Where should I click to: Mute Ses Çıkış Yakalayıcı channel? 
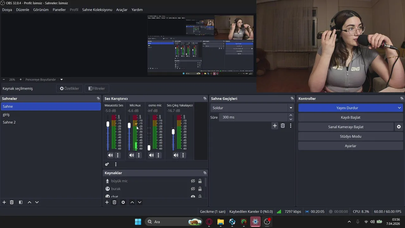click(x=176, y=155)
